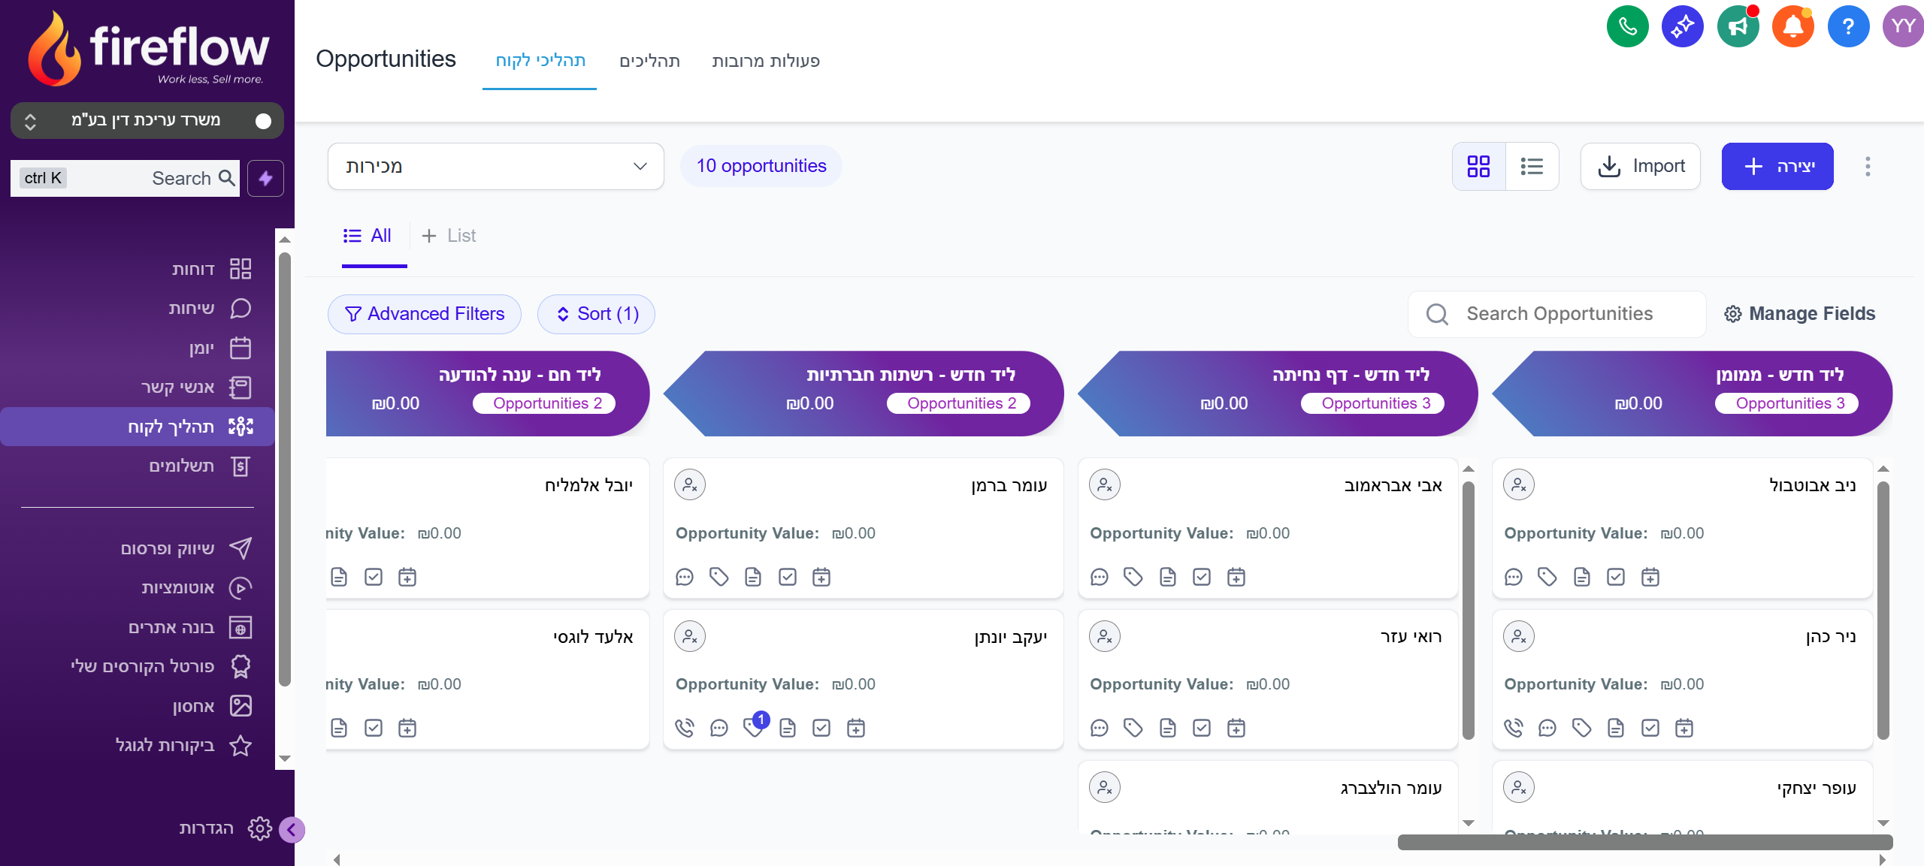Click the tag icon on יעקב יונתן card

[753, 726]
